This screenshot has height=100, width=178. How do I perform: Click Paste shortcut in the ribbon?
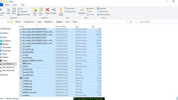[x=24, y=15]
